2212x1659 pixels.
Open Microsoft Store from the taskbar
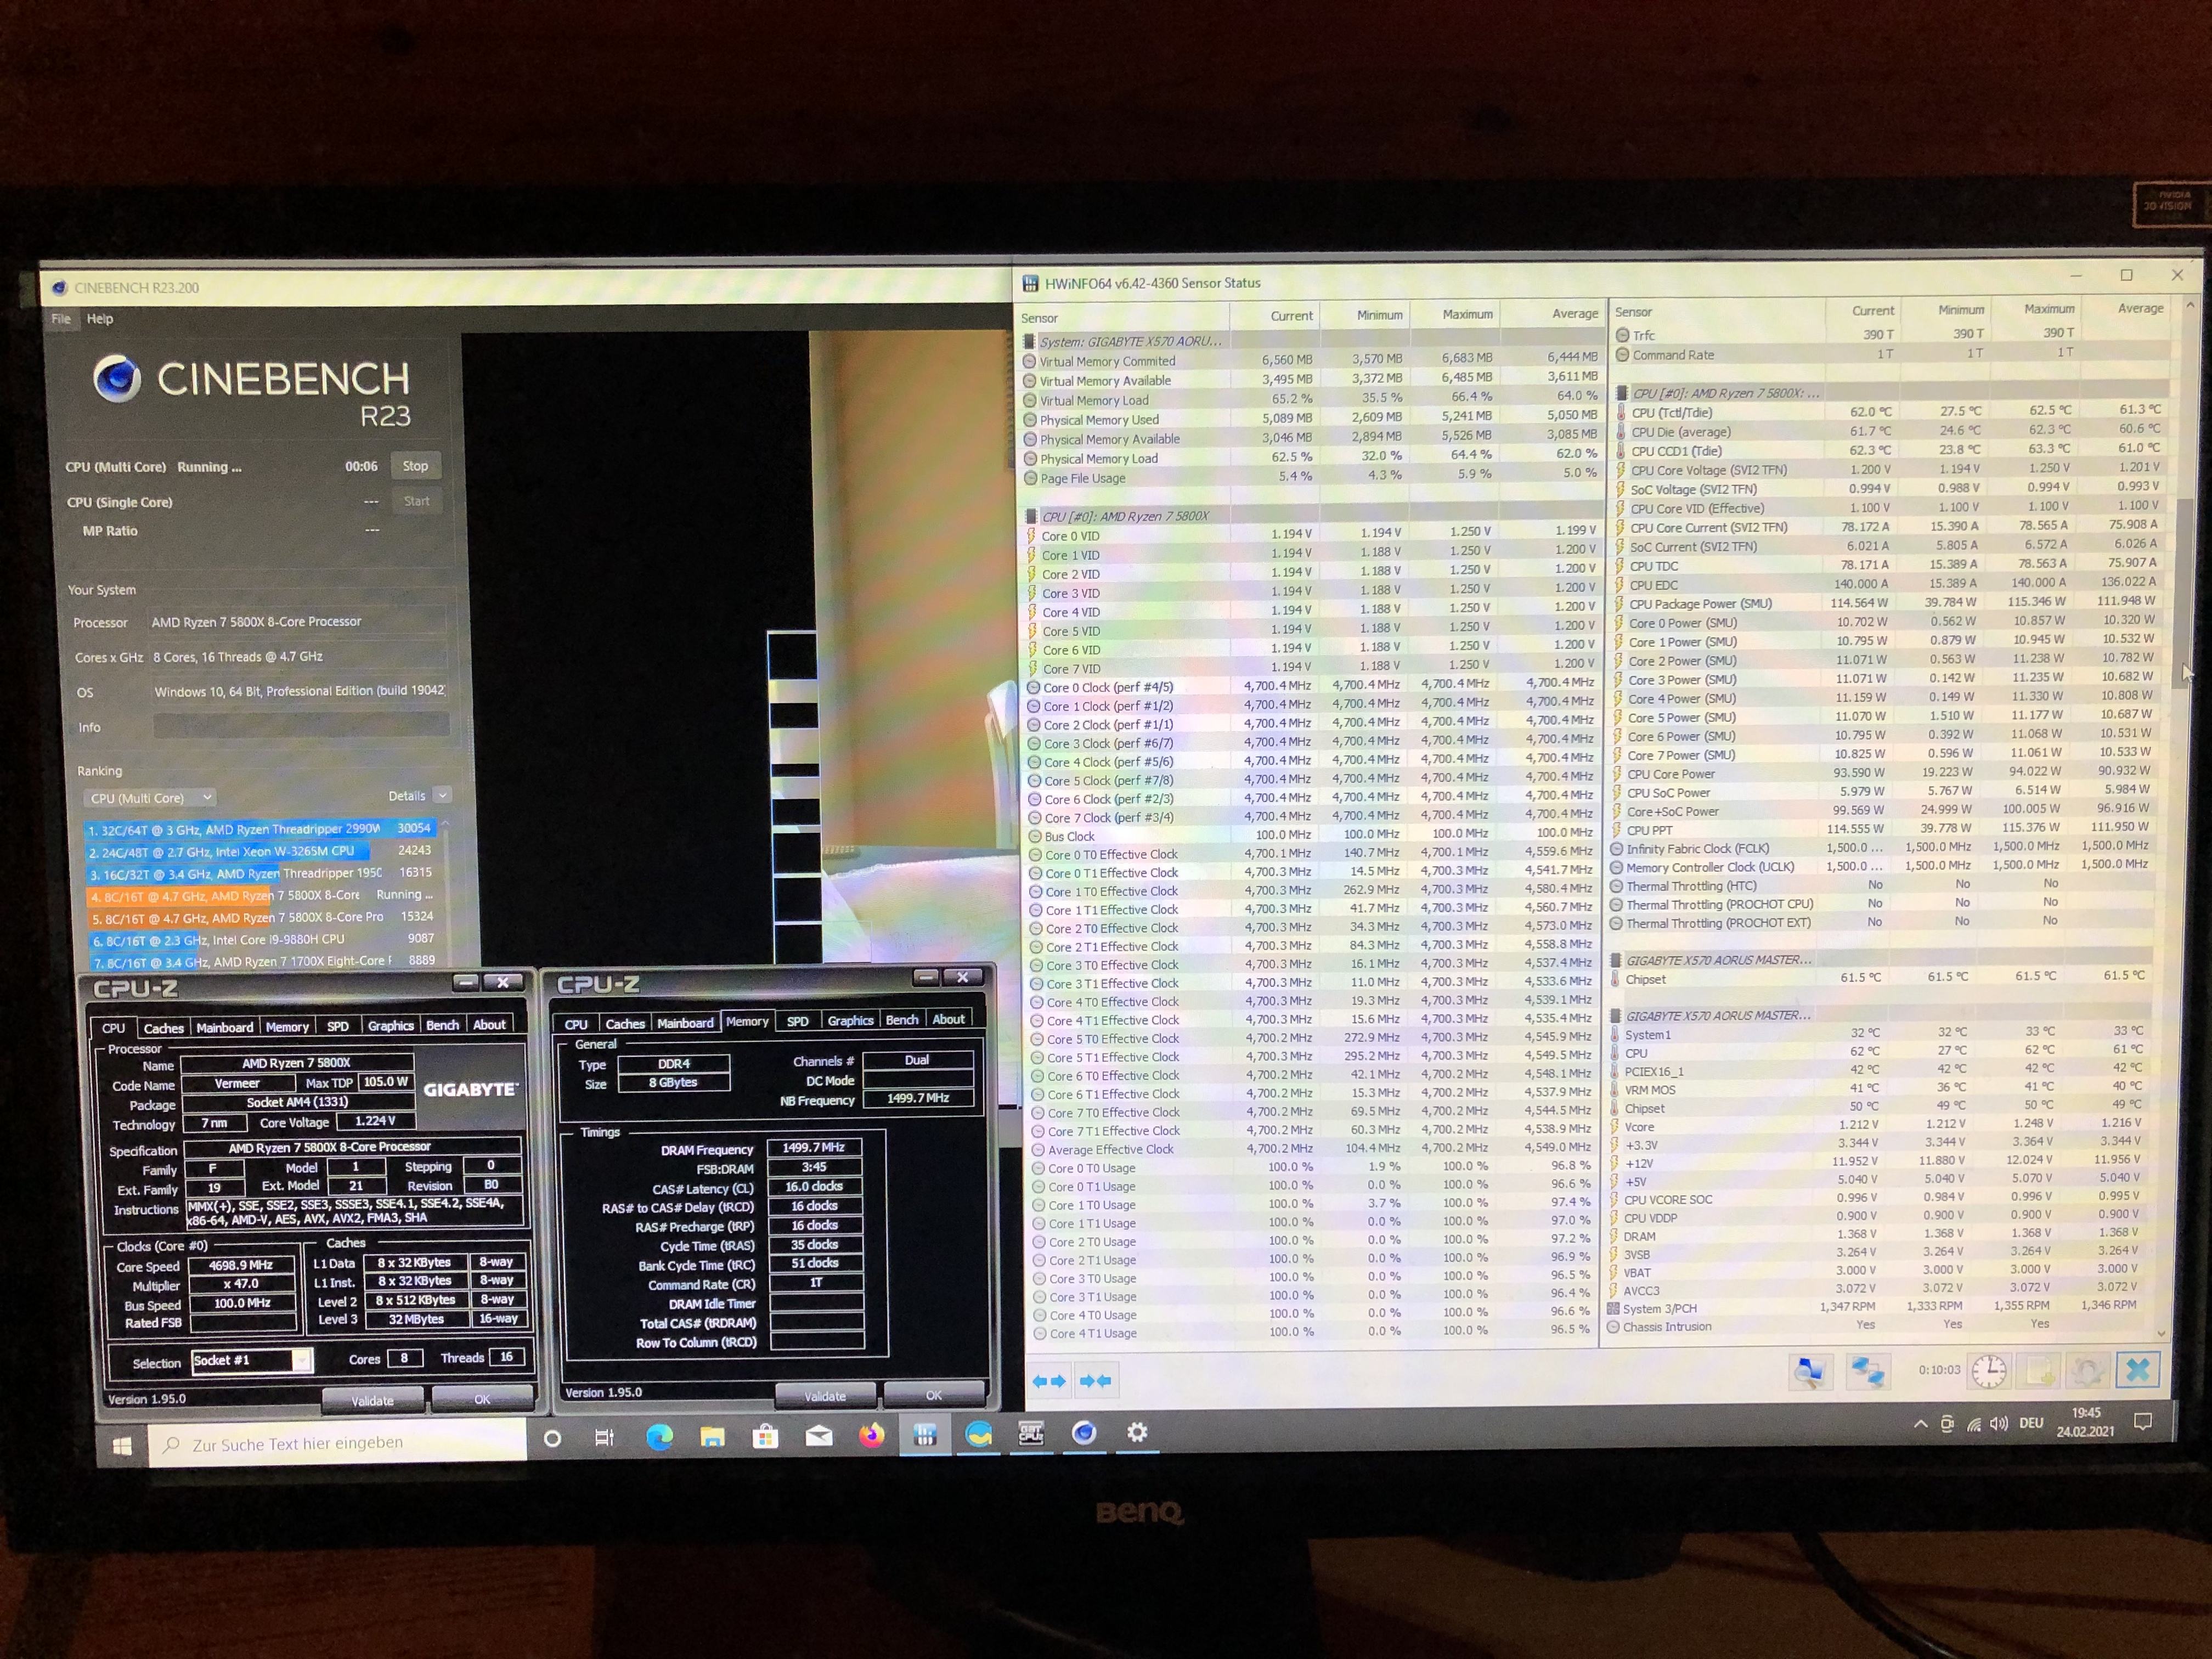[765, 1437]
